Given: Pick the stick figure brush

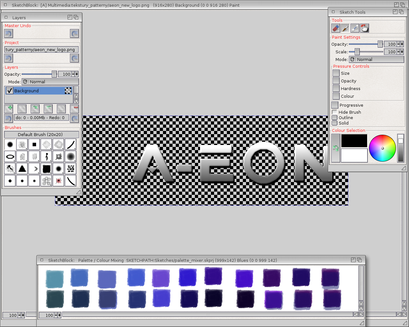Looking at the screenshot, I should tap(46, 157).
